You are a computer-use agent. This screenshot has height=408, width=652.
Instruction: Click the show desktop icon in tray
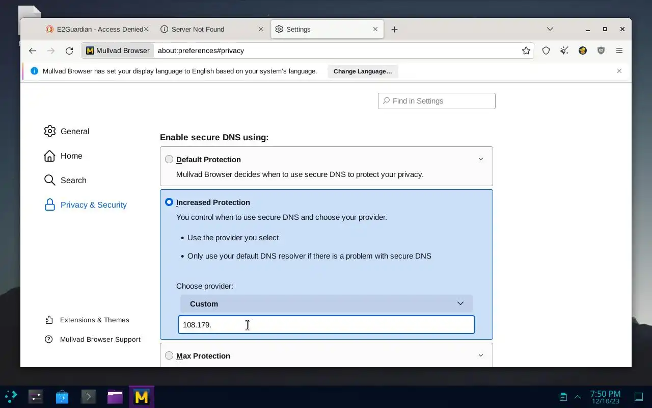(x=639, y=397)
